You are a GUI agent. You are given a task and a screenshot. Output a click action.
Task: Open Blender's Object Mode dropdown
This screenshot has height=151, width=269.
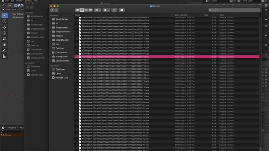11,9
